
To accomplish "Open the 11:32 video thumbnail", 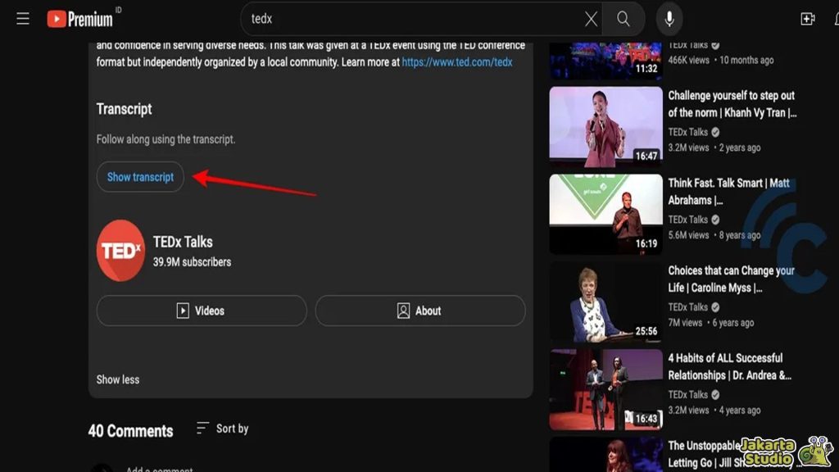I will 605,61.
